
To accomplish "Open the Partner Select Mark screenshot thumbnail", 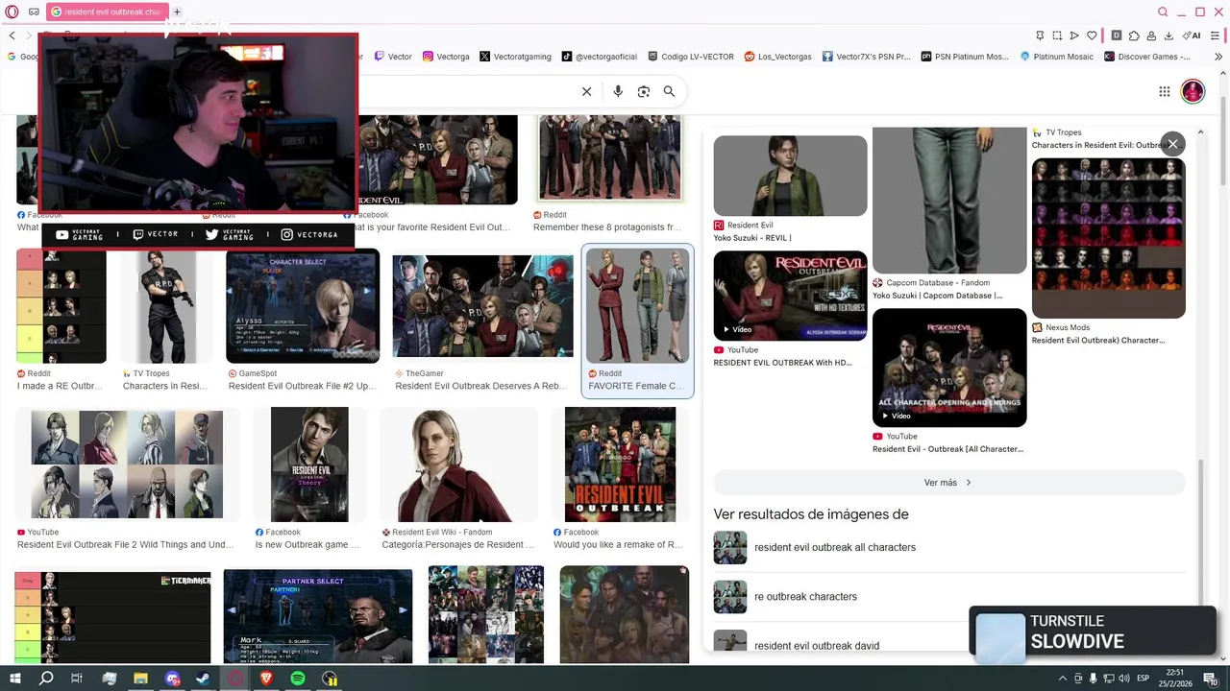I will (318, 615).
